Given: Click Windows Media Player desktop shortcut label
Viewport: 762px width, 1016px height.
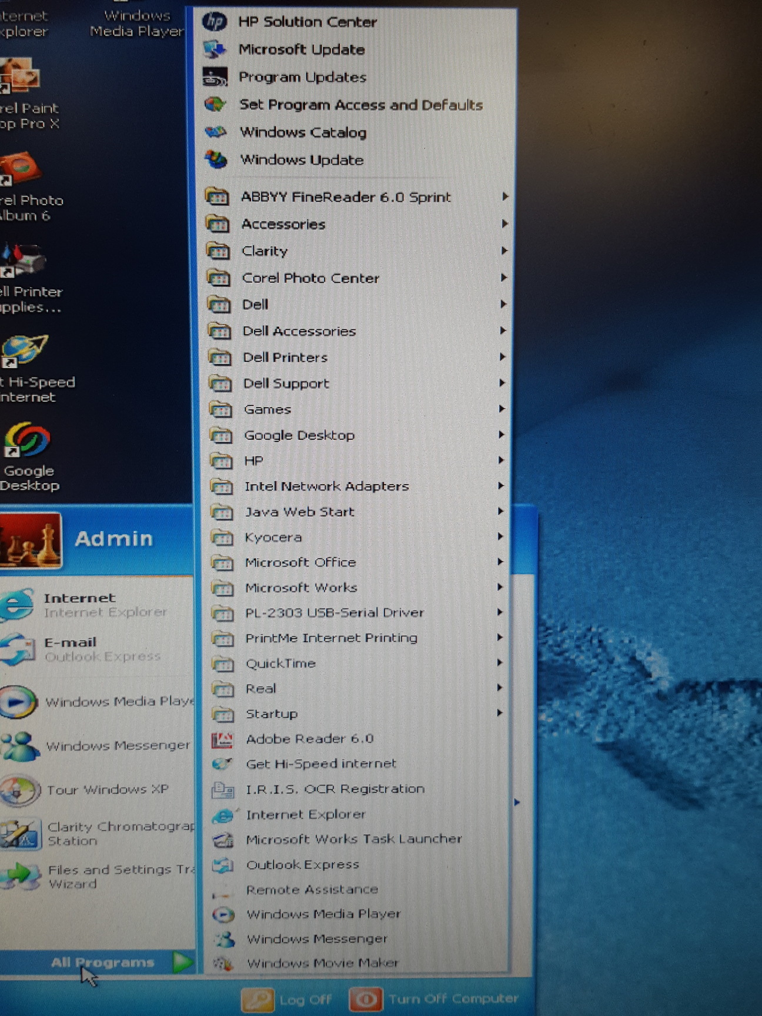Looking at the screenshot, I should click(137, 24).
